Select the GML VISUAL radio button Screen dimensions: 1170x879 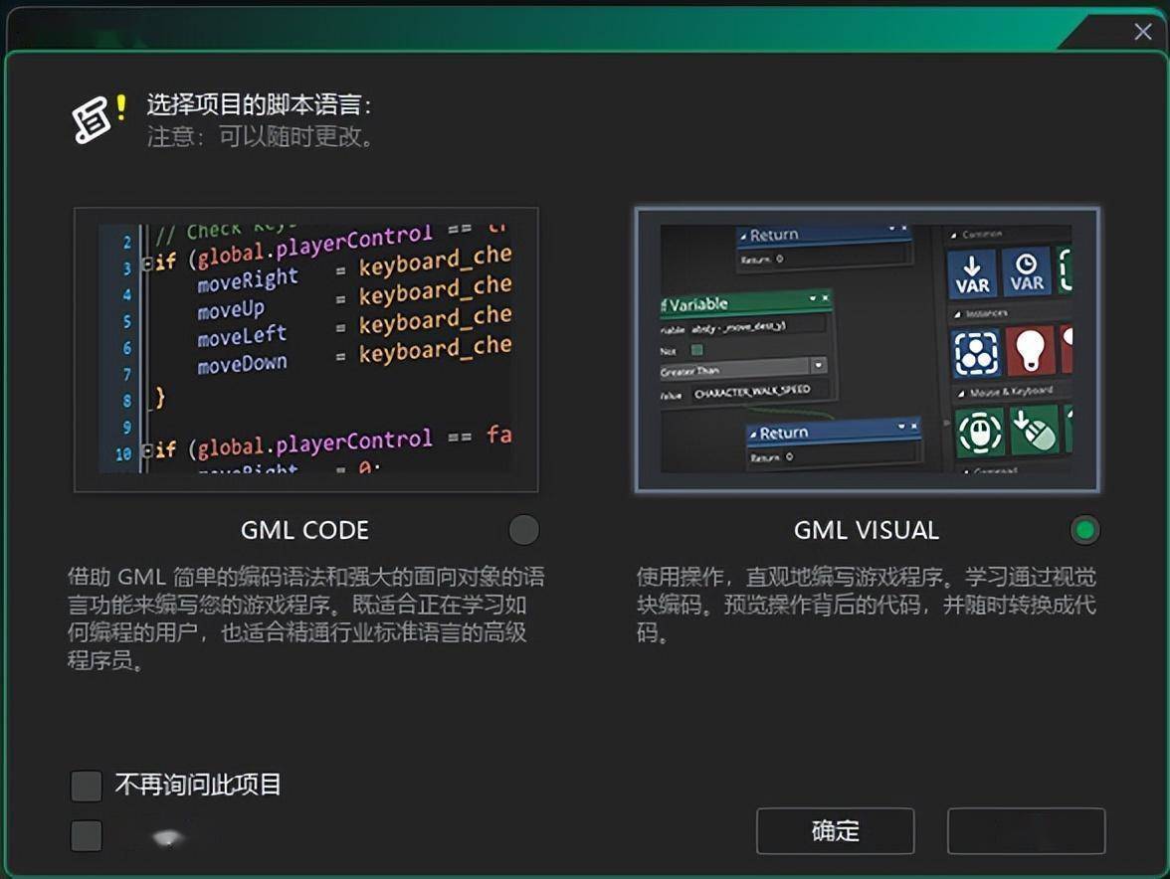(1084, 530)
